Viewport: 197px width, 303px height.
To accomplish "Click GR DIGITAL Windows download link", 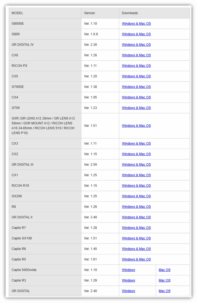I will click(128, 291).
